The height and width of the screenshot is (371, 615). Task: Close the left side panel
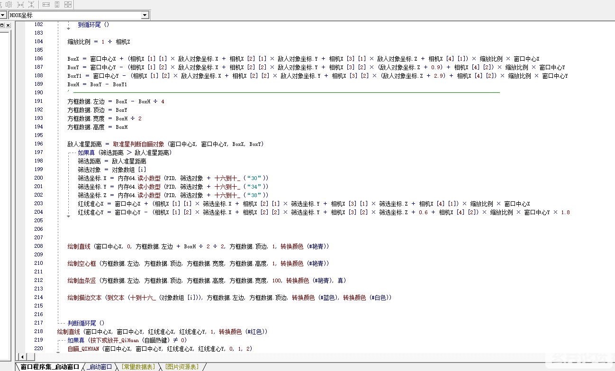[8, 25]
